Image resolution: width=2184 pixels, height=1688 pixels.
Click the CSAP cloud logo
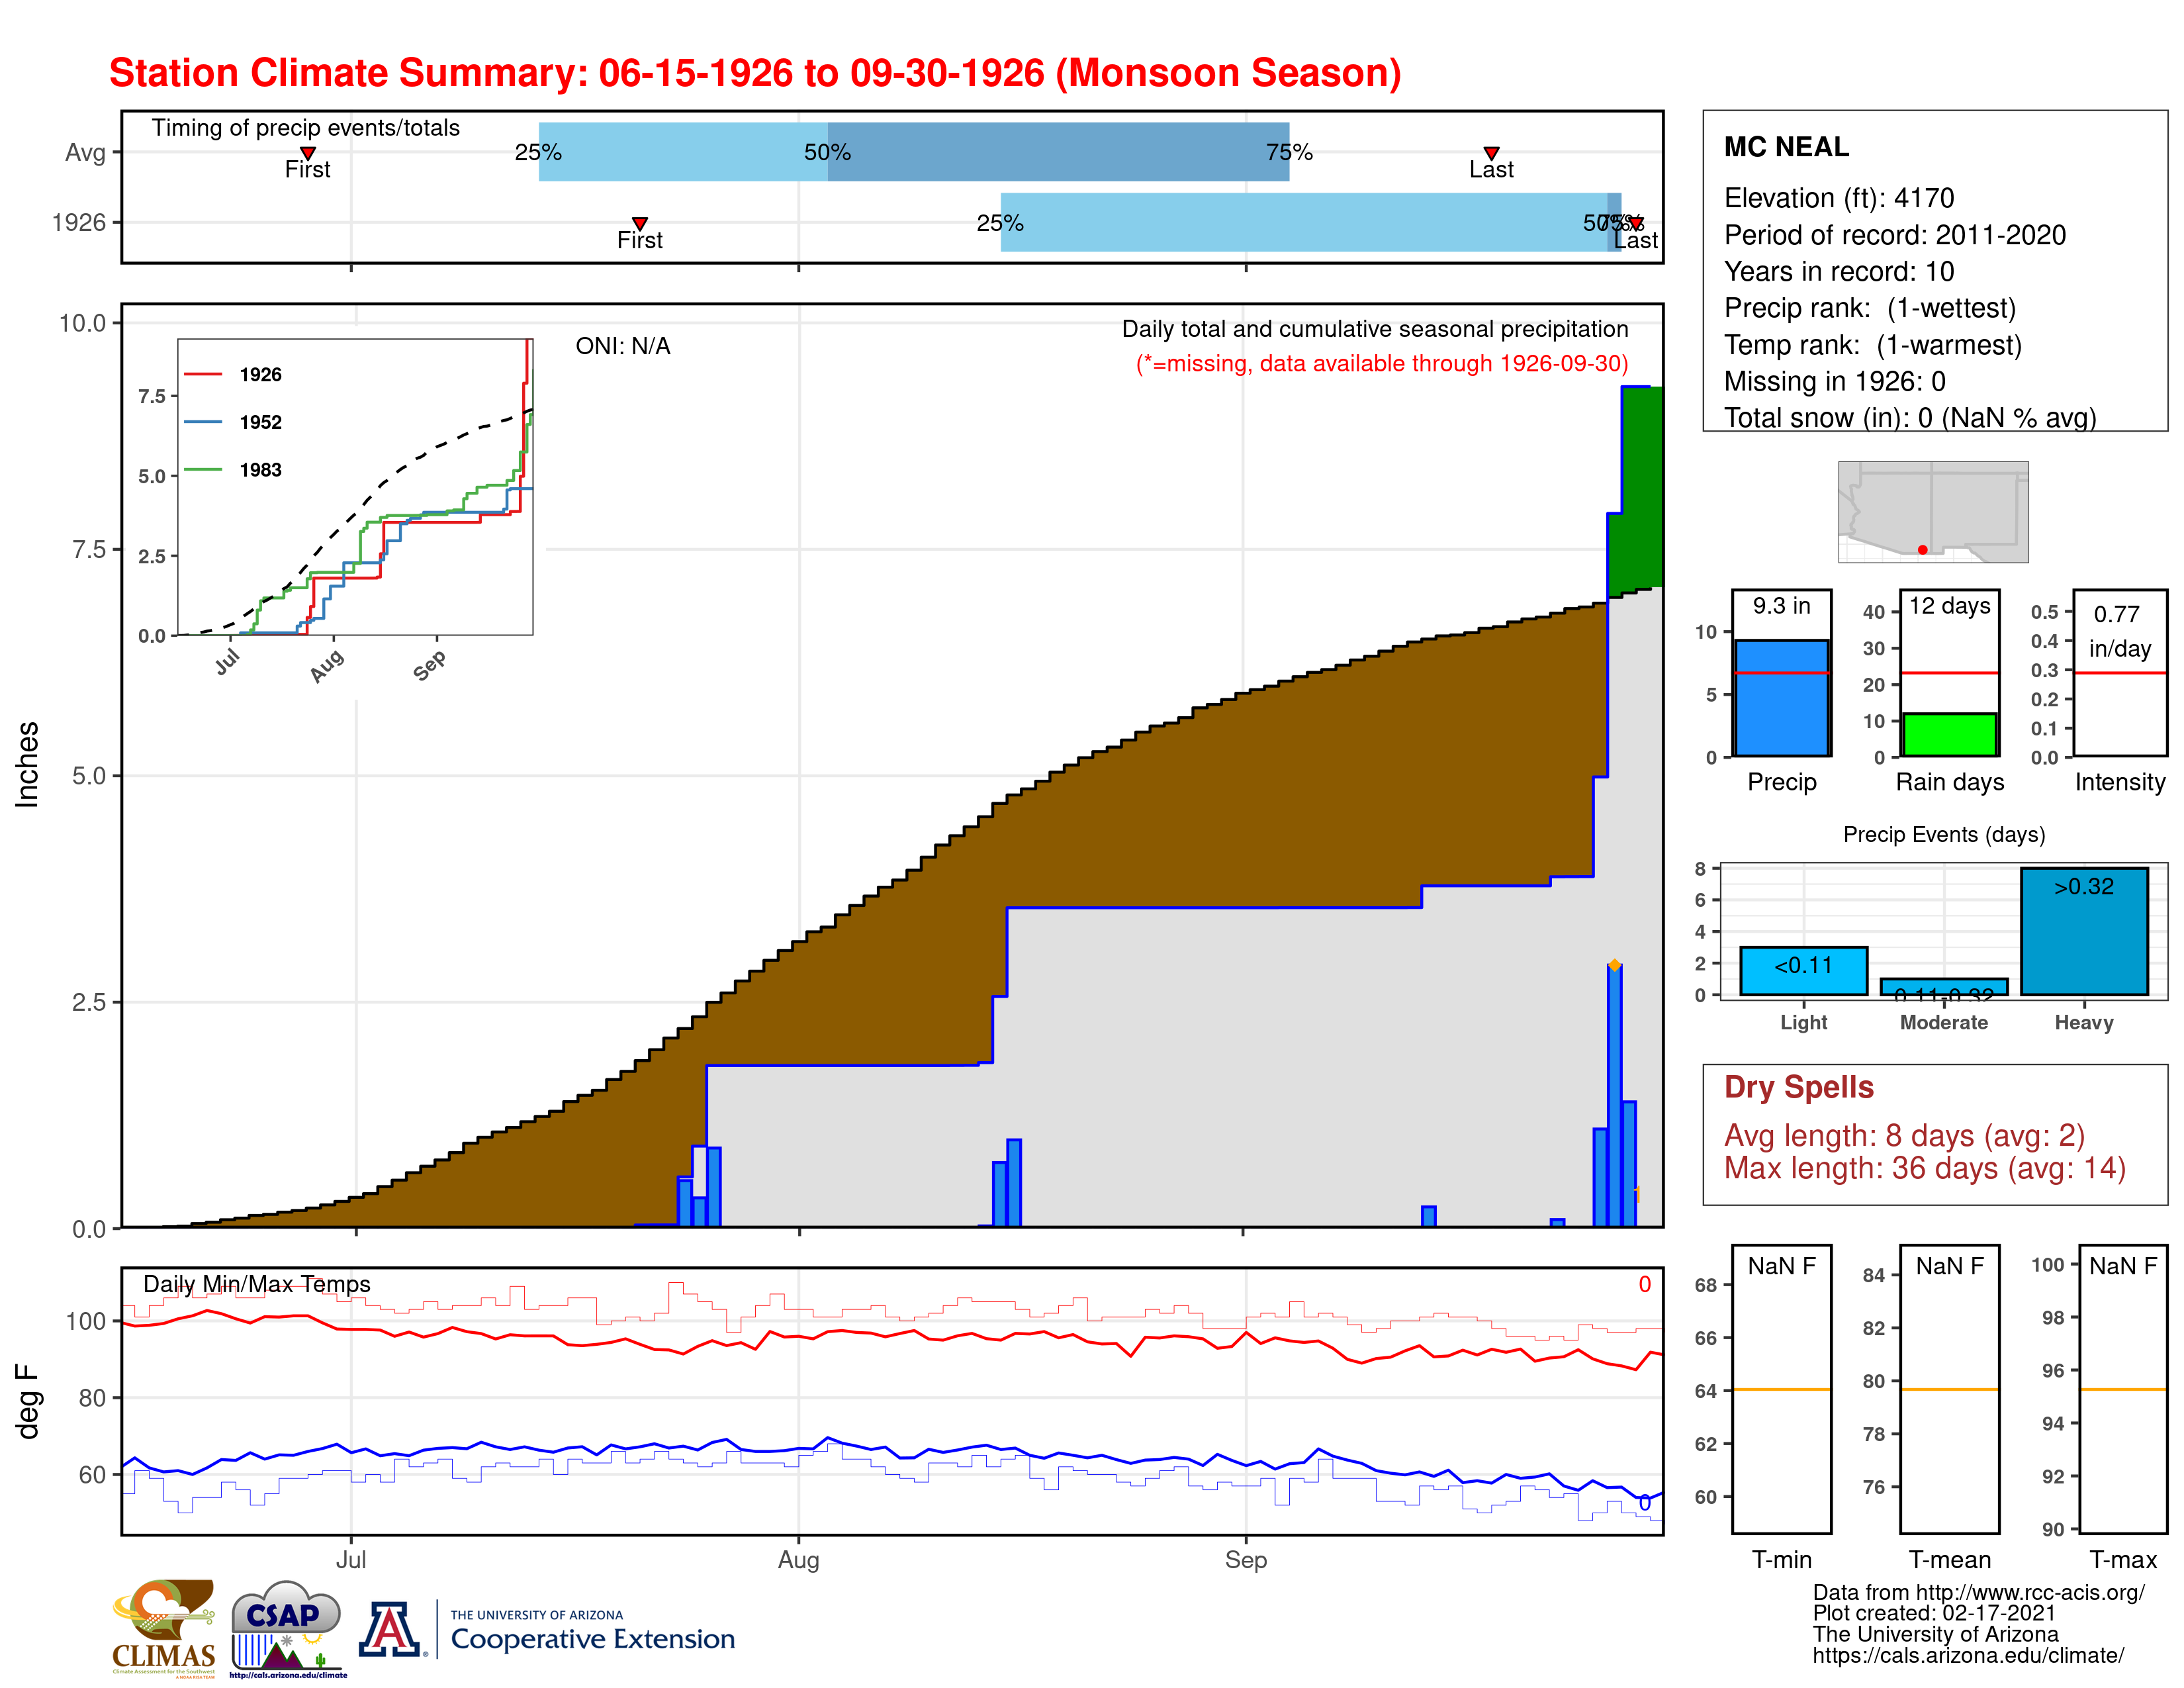click(x=287, y=1628)
